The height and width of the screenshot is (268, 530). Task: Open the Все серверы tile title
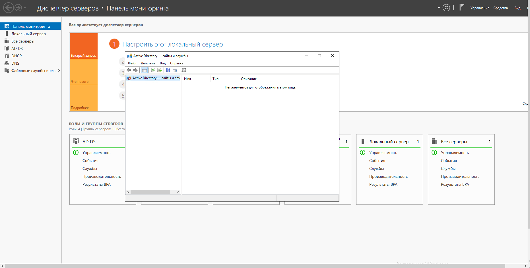coord(454,142)
